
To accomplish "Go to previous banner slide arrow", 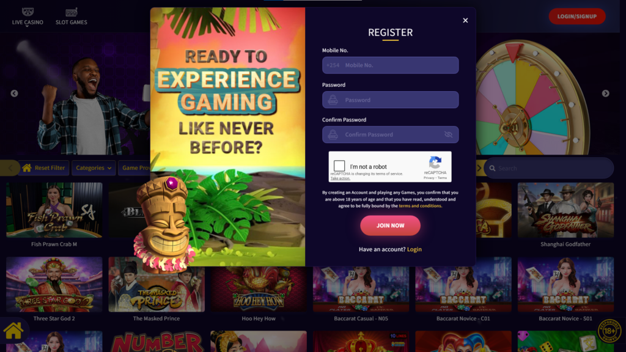I will (x=15, y=94).
